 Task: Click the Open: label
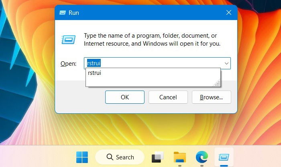click(69, 64)
